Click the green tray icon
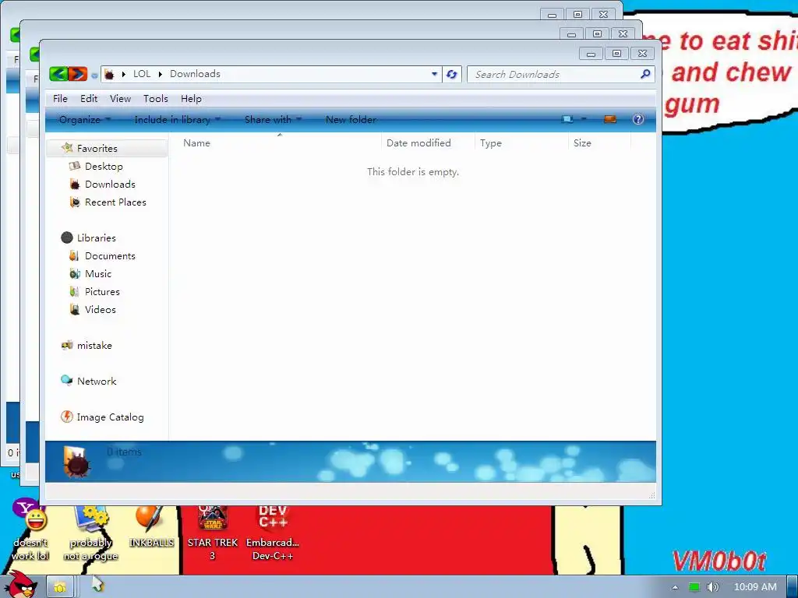This screenshot has height=598, width=798. click(694, 587)
